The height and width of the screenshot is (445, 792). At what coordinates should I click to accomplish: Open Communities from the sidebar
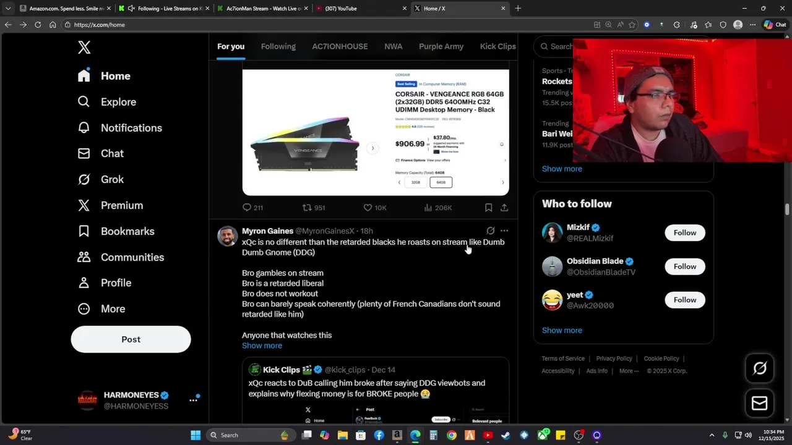coord(121,257)
